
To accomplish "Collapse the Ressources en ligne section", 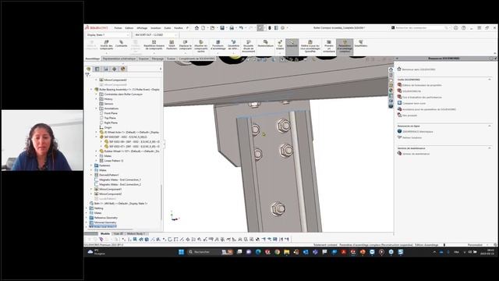I will [x=490, y=126].
